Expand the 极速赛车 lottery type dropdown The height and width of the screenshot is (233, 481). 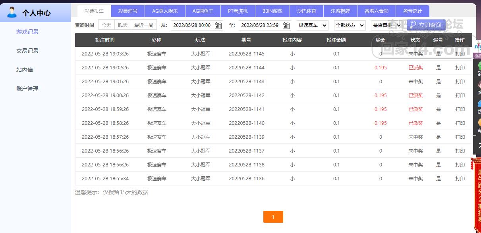pyautogui.click(x=313, y=25)
